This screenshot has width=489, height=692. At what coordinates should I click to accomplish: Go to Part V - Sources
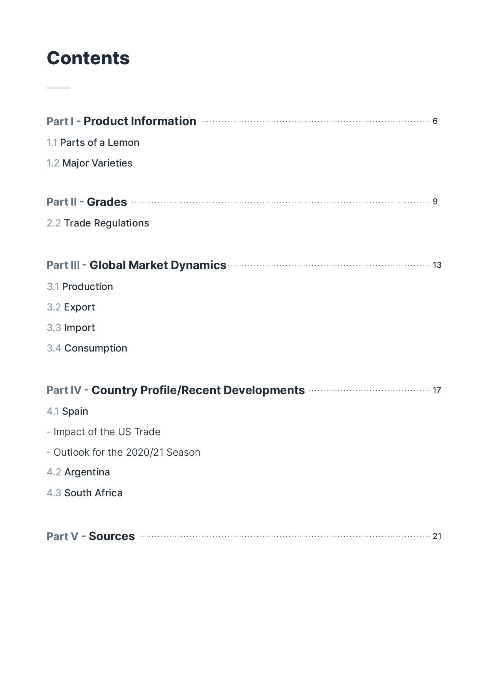pyautogui.click(x=91, y=536)
